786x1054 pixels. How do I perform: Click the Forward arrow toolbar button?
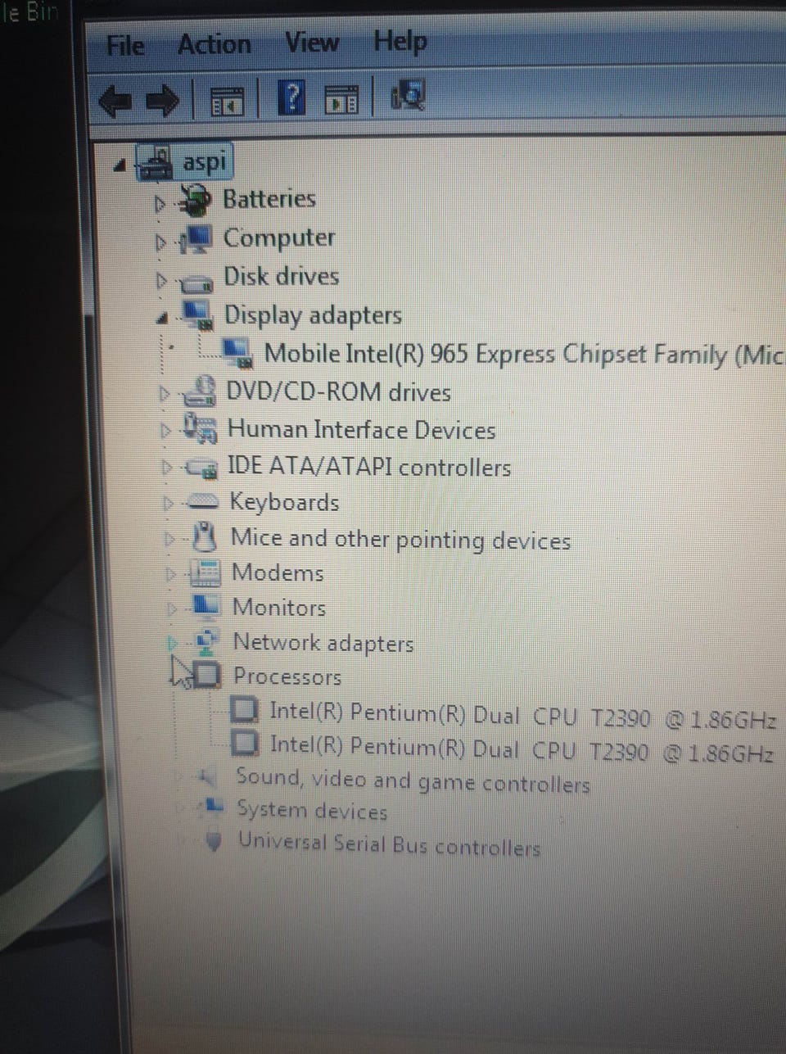(x=162, y=101)
